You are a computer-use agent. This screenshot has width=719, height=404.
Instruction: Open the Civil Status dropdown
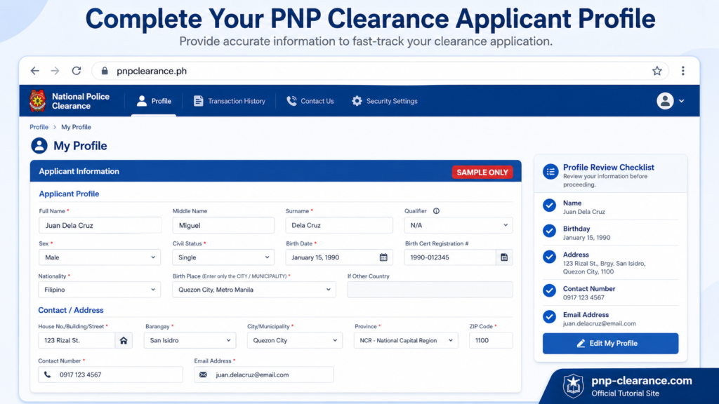pos(223,257)
